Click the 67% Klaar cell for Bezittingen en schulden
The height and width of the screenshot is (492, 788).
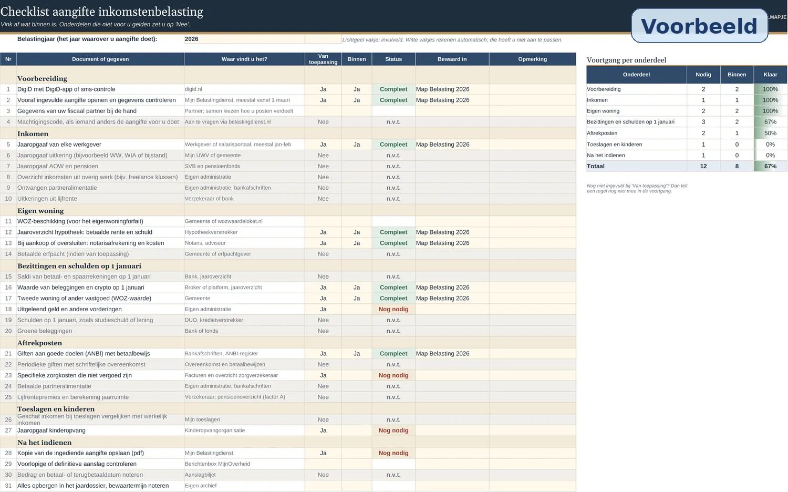tap(770, 122)
